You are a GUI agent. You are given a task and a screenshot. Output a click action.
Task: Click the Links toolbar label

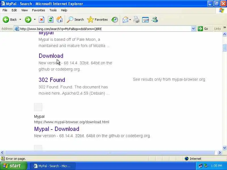217,29
